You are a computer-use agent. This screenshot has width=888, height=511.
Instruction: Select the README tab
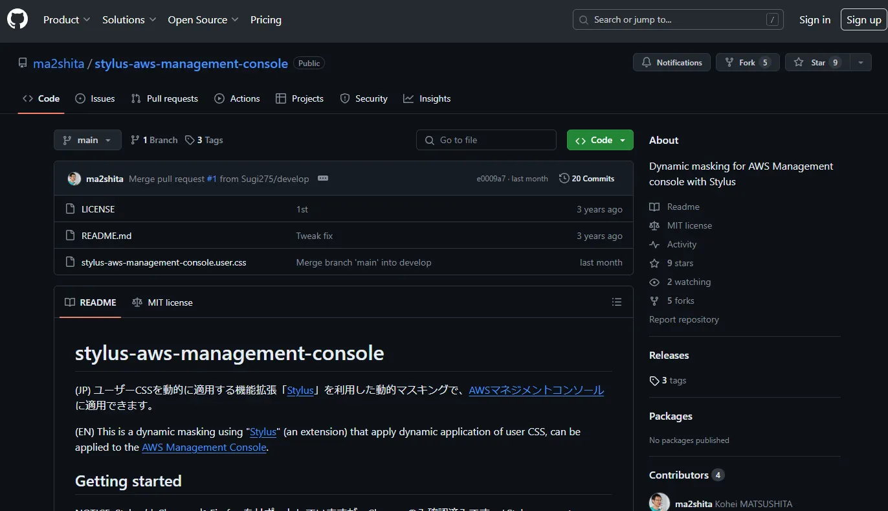click(x=91, y=302)
